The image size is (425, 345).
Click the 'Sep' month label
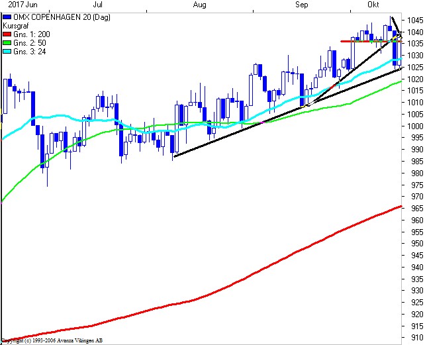pyautogui.click(x=302, y=5)
